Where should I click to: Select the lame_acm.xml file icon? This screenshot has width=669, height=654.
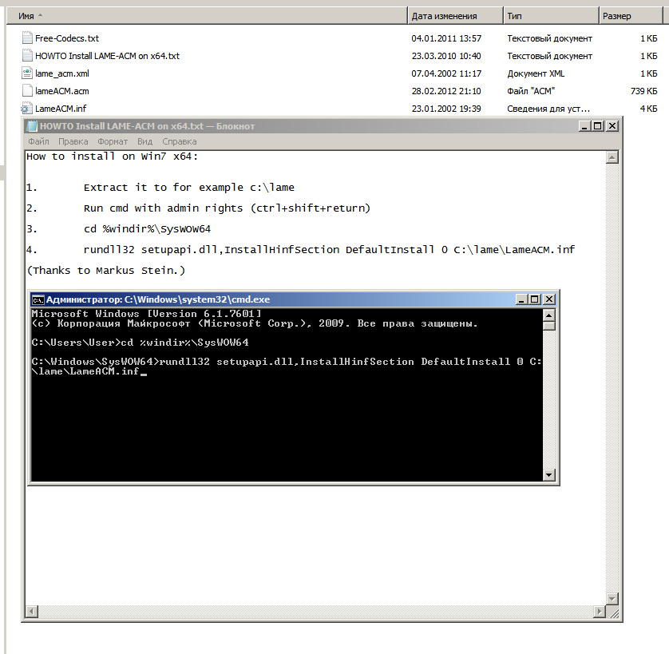(27, 73)
